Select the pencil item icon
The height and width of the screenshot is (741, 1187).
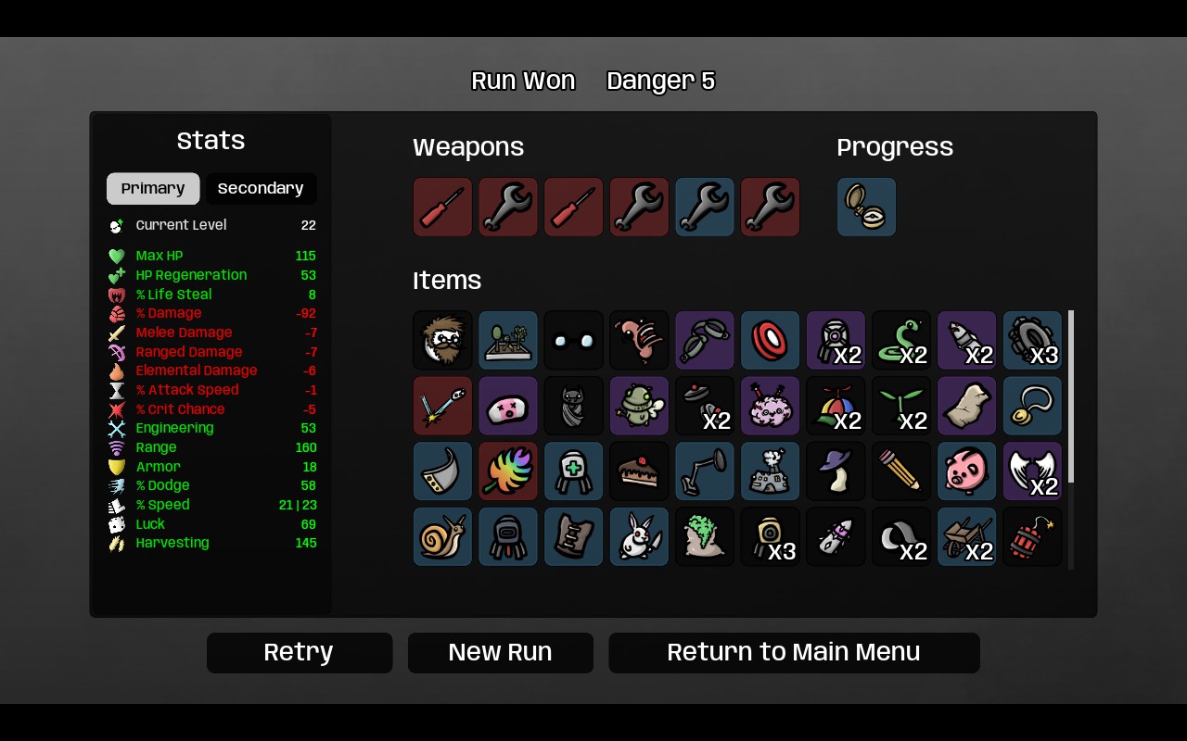point(901,471)
